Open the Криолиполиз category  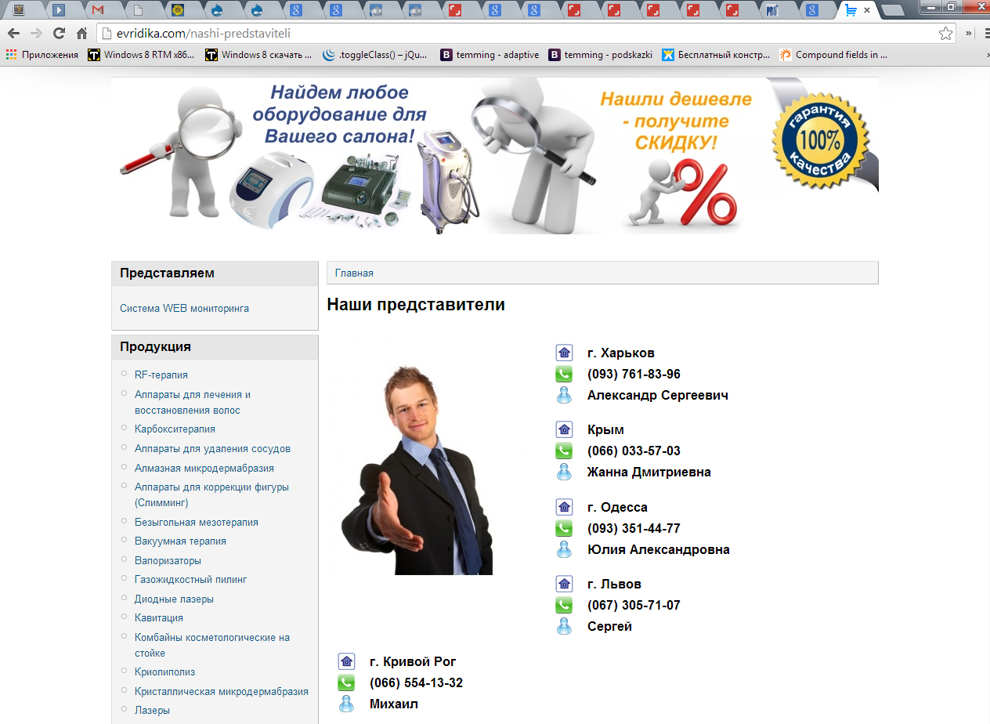(x=164, y=672)
